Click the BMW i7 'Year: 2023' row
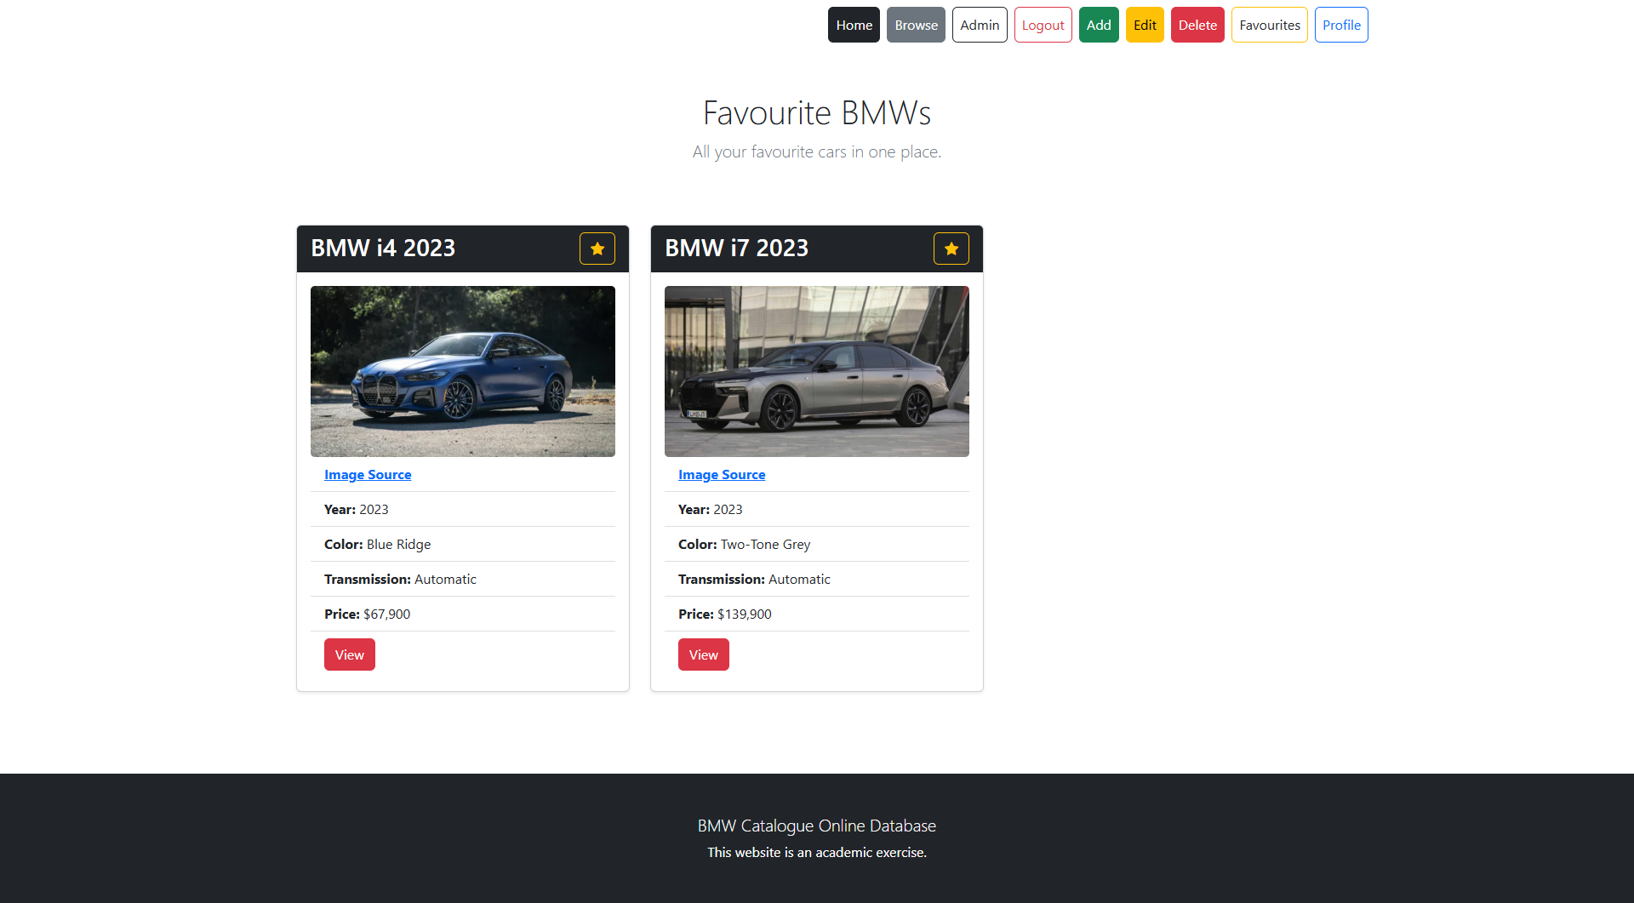This screenshot has width=1634, height=903. click(x=817, y=509)
